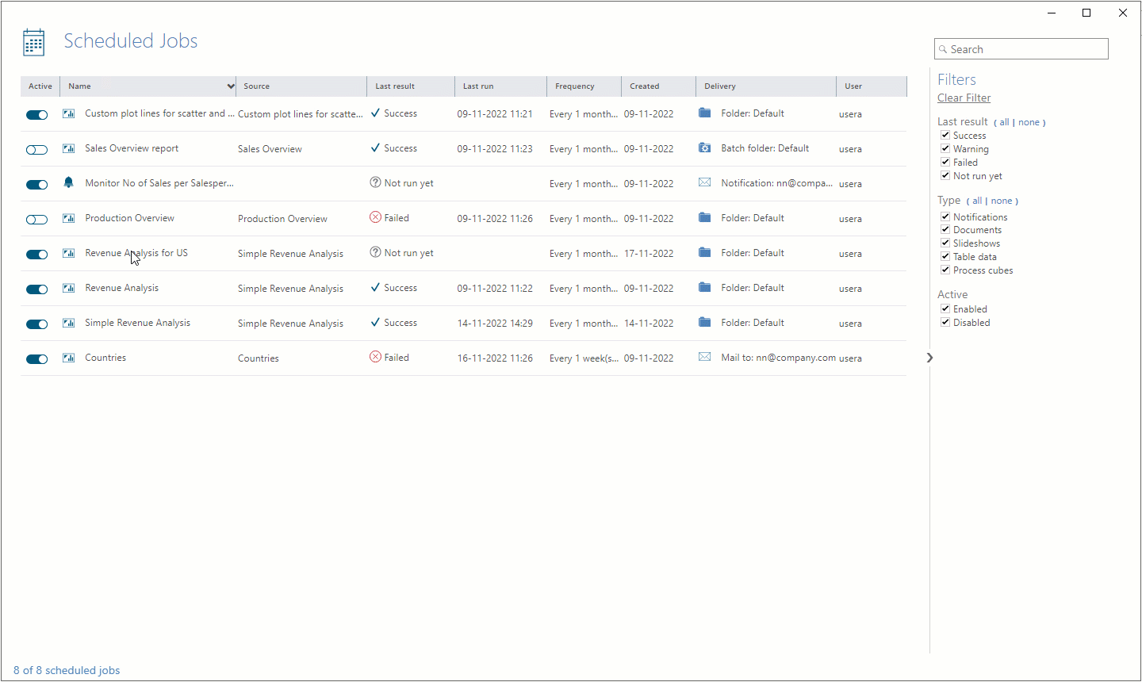Uncheck the Documents type filter
The image size is (1142, 682).
tap(945, 229)
